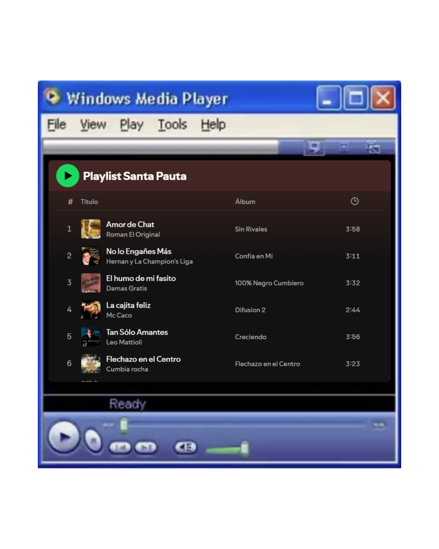Click the La cajita feliz album cover
439x549 pixels.
point(91,310)
